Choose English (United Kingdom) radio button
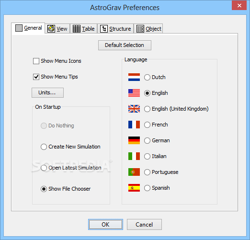Viewport: 250px width, 240px height. [x=147, y=109]
